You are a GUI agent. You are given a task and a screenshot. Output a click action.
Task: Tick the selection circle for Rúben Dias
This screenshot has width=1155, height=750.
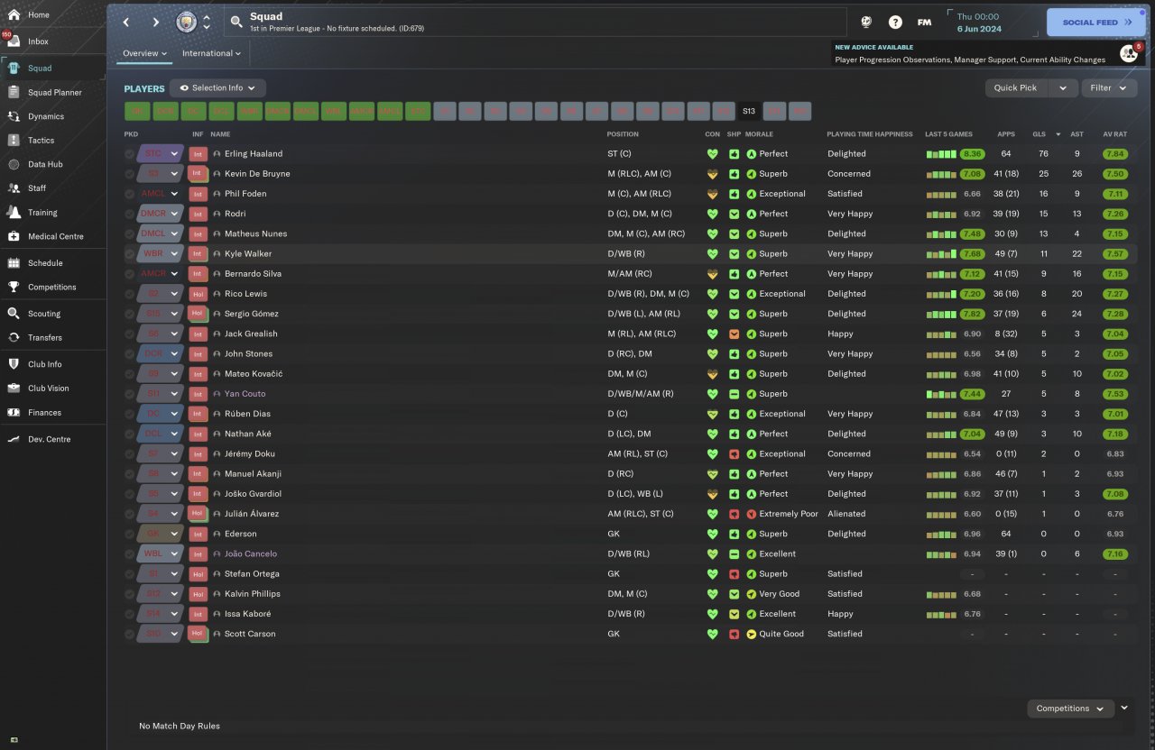point(130,414)
